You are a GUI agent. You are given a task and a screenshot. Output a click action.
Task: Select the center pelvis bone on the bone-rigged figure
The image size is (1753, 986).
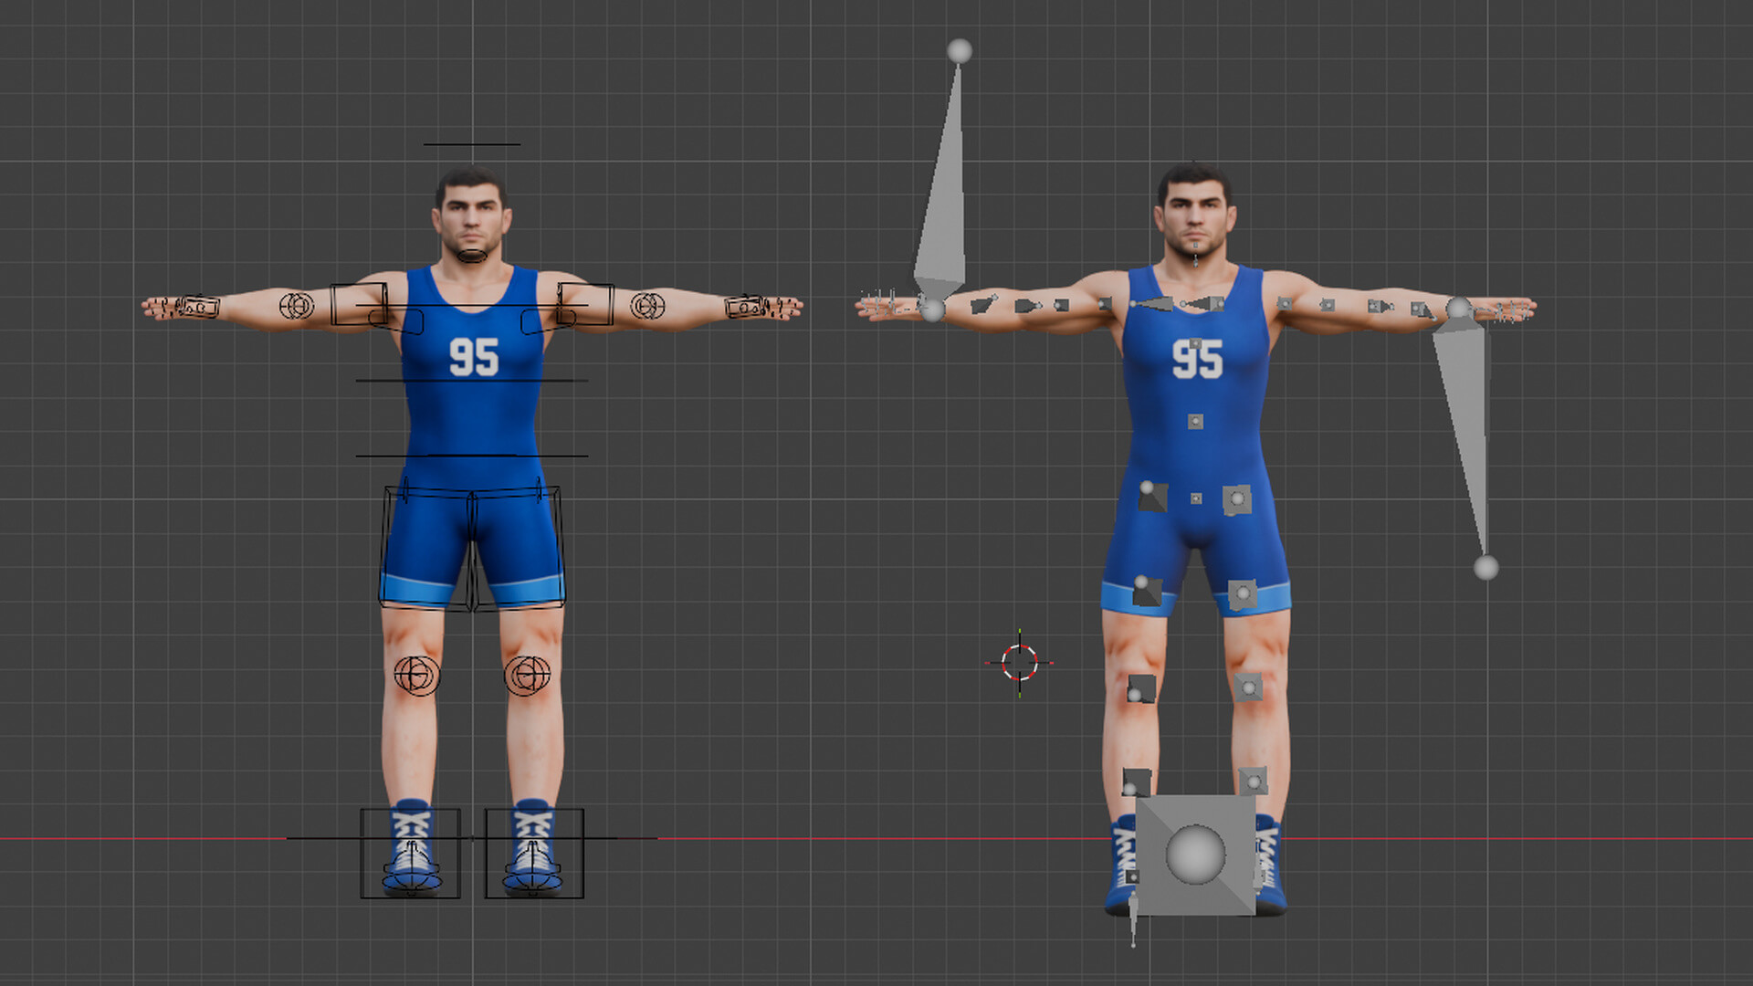point(1196,498)
